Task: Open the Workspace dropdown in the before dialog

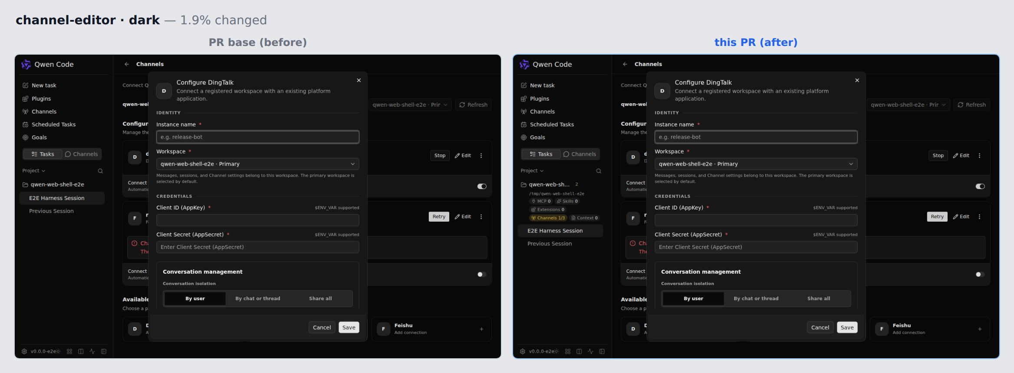Action: 258,164
